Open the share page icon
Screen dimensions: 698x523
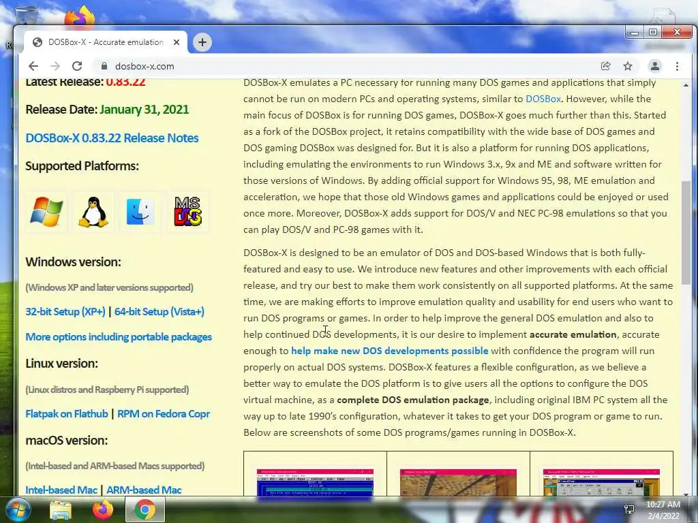pyautogui.click(x=605, y=66)
